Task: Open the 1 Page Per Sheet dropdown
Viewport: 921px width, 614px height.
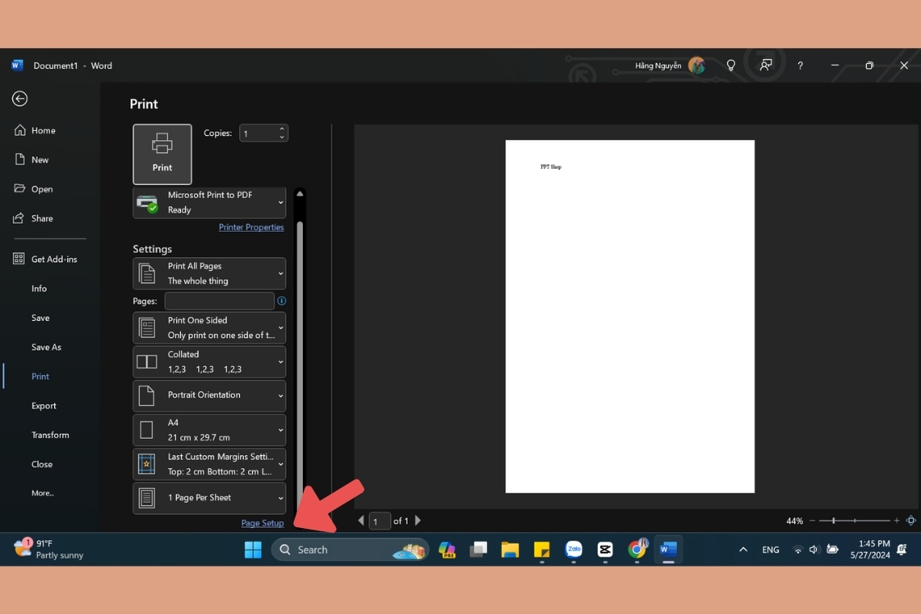Action: click(x=209, y=499)
